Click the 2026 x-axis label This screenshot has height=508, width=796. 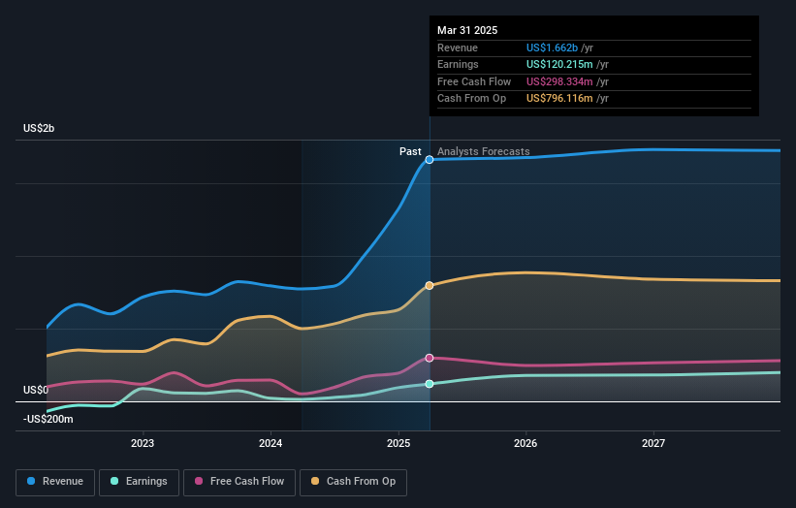tap(525, 444)
